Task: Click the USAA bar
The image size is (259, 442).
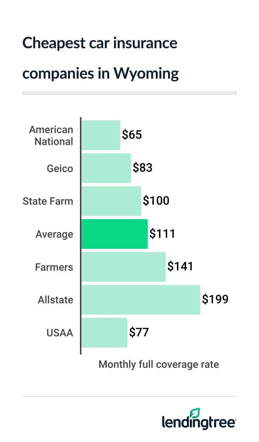Action: [x=104, y=333]
